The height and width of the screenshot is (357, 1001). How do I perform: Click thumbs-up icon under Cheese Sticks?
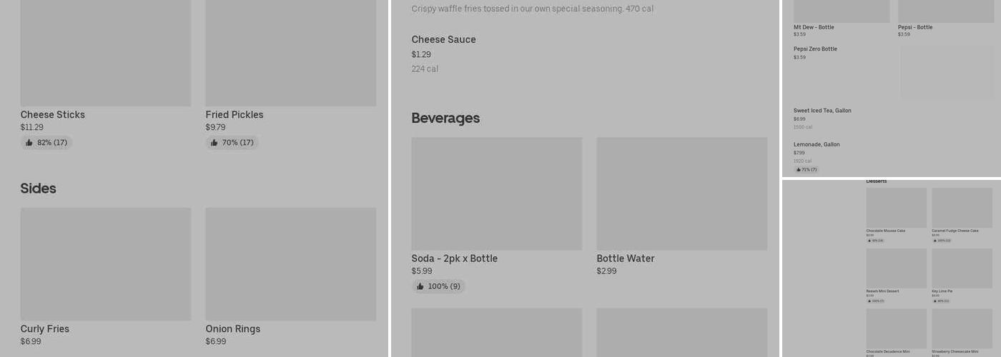29,143
